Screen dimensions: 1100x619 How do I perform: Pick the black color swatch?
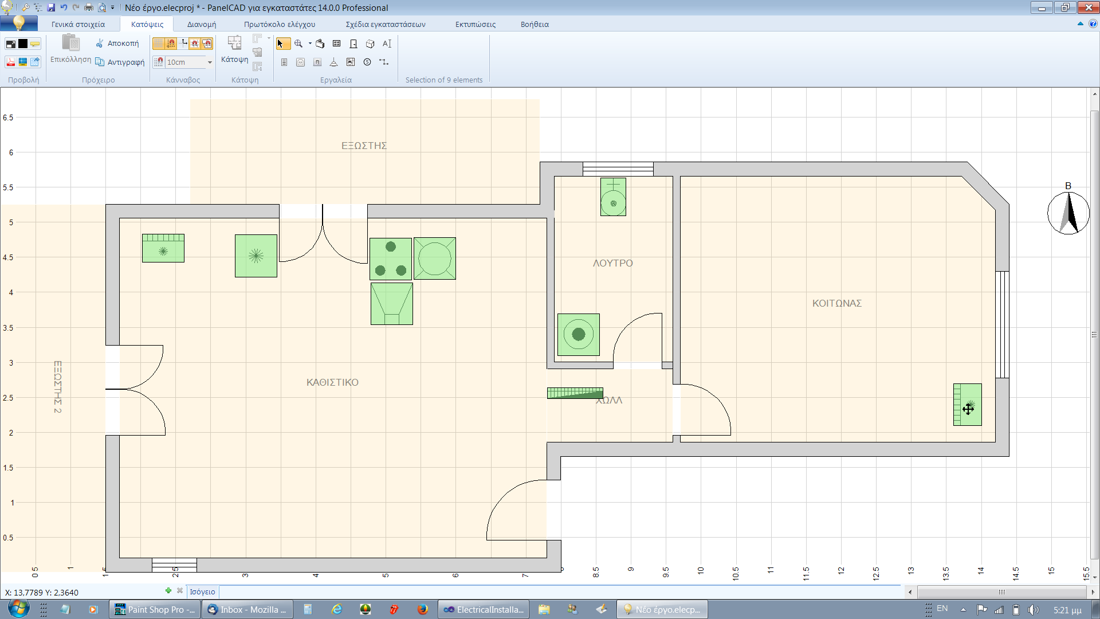pyautogui.click(x=23, y=44)
